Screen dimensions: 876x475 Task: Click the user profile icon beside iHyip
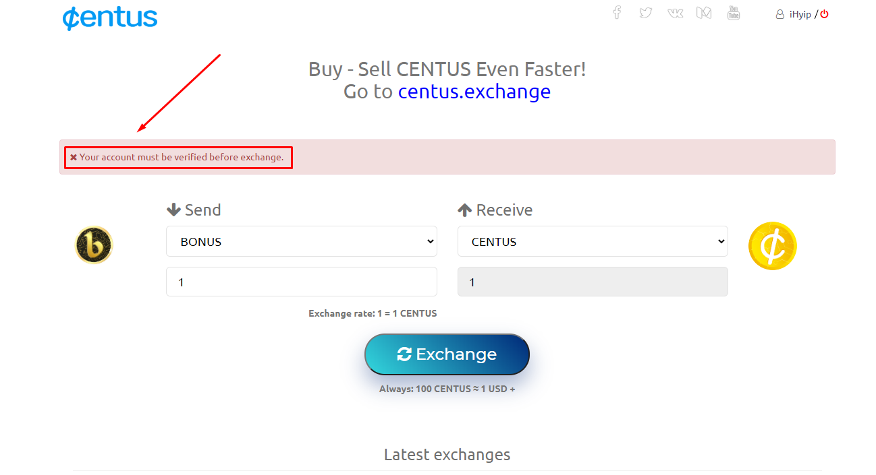pos(780,14)
